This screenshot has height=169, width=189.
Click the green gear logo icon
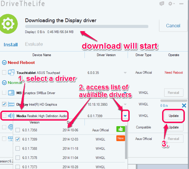[x=8, y=24]
